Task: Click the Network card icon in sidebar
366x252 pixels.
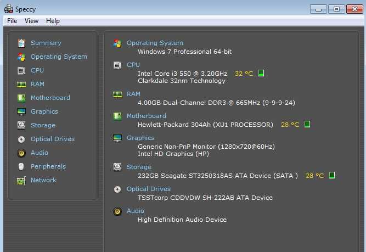Action: [21, 181]
